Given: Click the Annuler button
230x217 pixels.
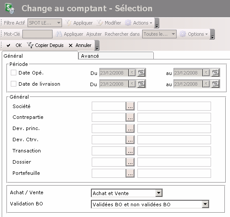Looking at the screenshot, I should click(80, 45).
